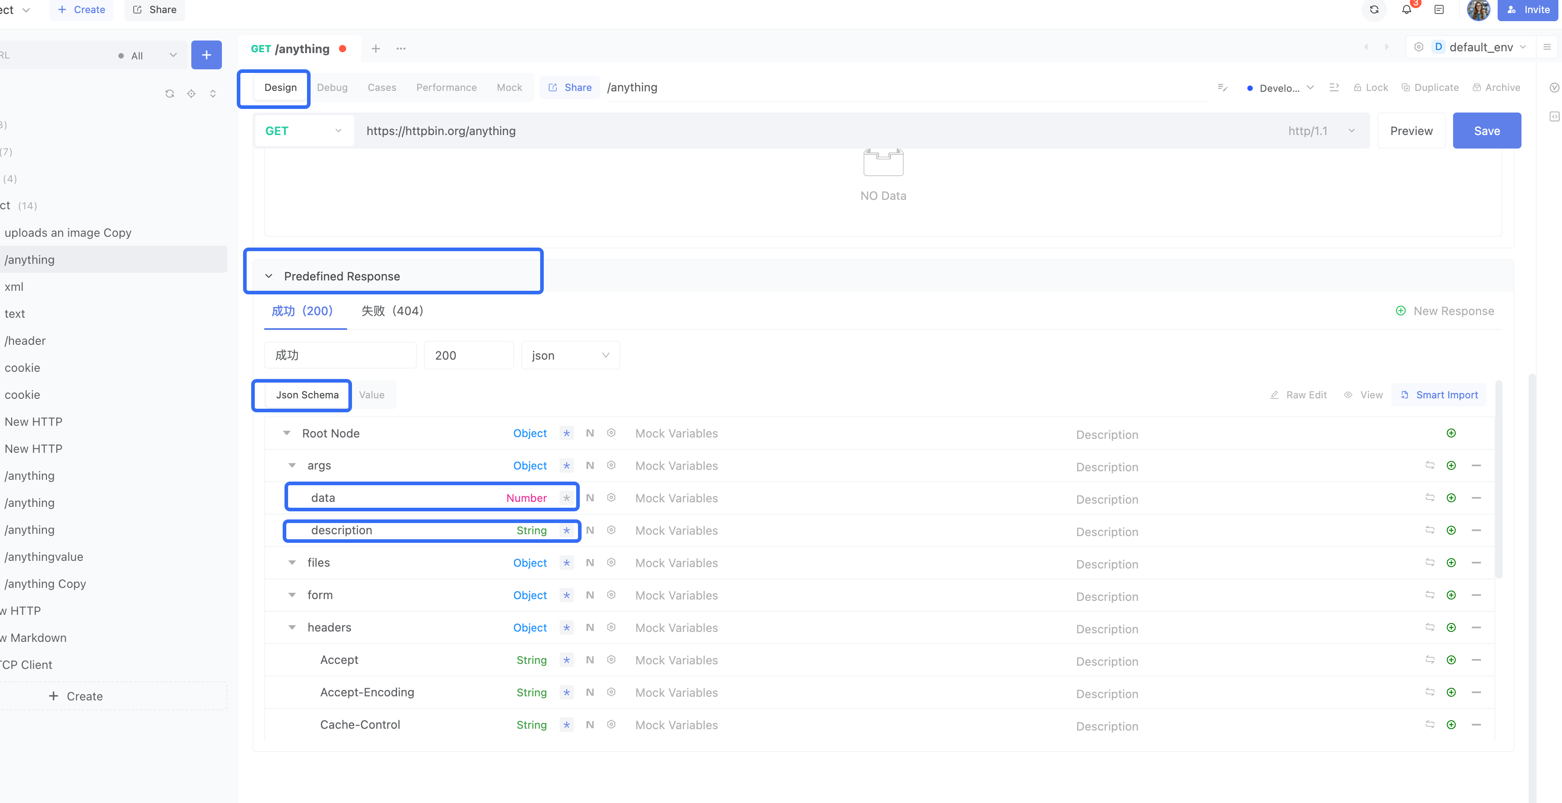
Task: Click the /anything API name field
Action: point(907,87)
